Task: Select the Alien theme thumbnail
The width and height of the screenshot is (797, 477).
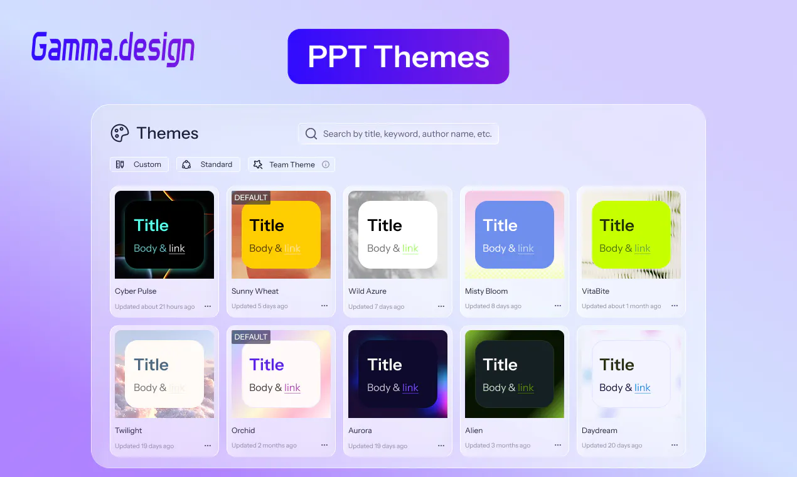Action: point(515,374)
